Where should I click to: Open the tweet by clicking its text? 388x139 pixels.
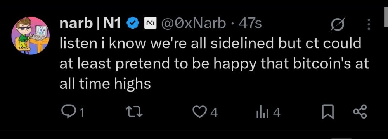(x=214, y=64)
